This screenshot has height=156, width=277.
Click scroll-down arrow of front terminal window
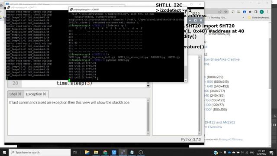pos(186,80)
